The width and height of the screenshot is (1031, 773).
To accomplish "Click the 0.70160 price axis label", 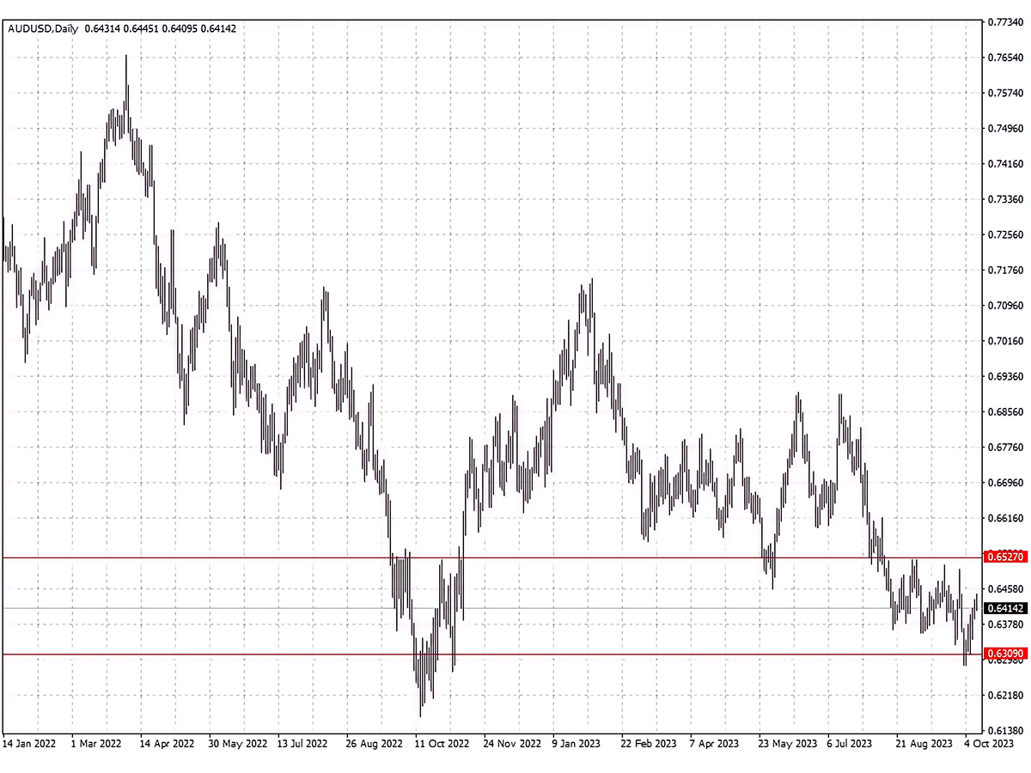I will 1006,341.
